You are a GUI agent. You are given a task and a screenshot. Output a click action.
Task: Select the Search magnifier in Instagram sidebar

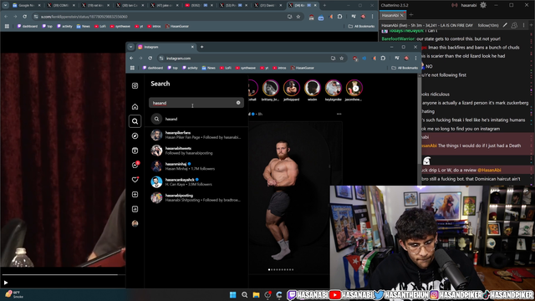pyautogui.click(x=135, y=121)
